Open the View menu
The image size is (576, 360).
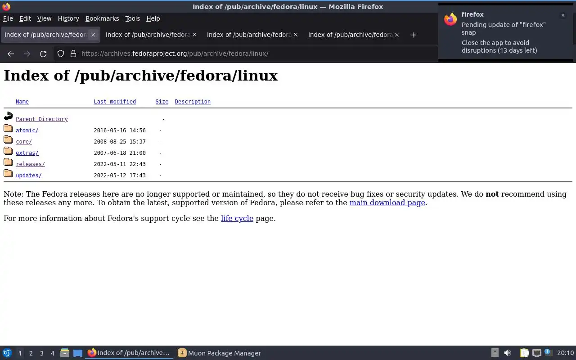(44, 18)
